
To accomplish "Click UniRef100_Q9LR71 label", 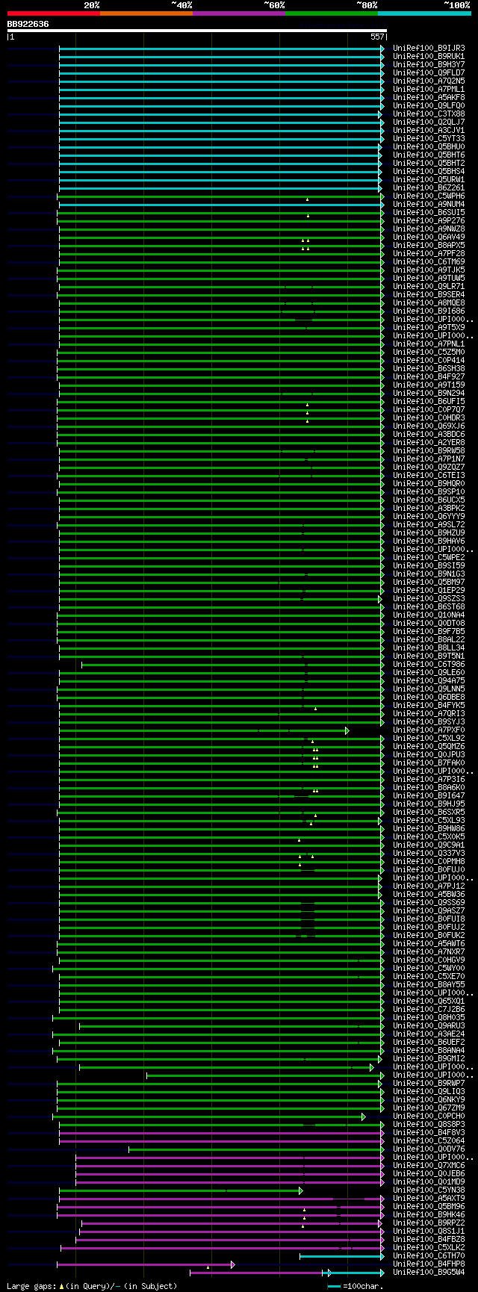I will pos(429,287).
